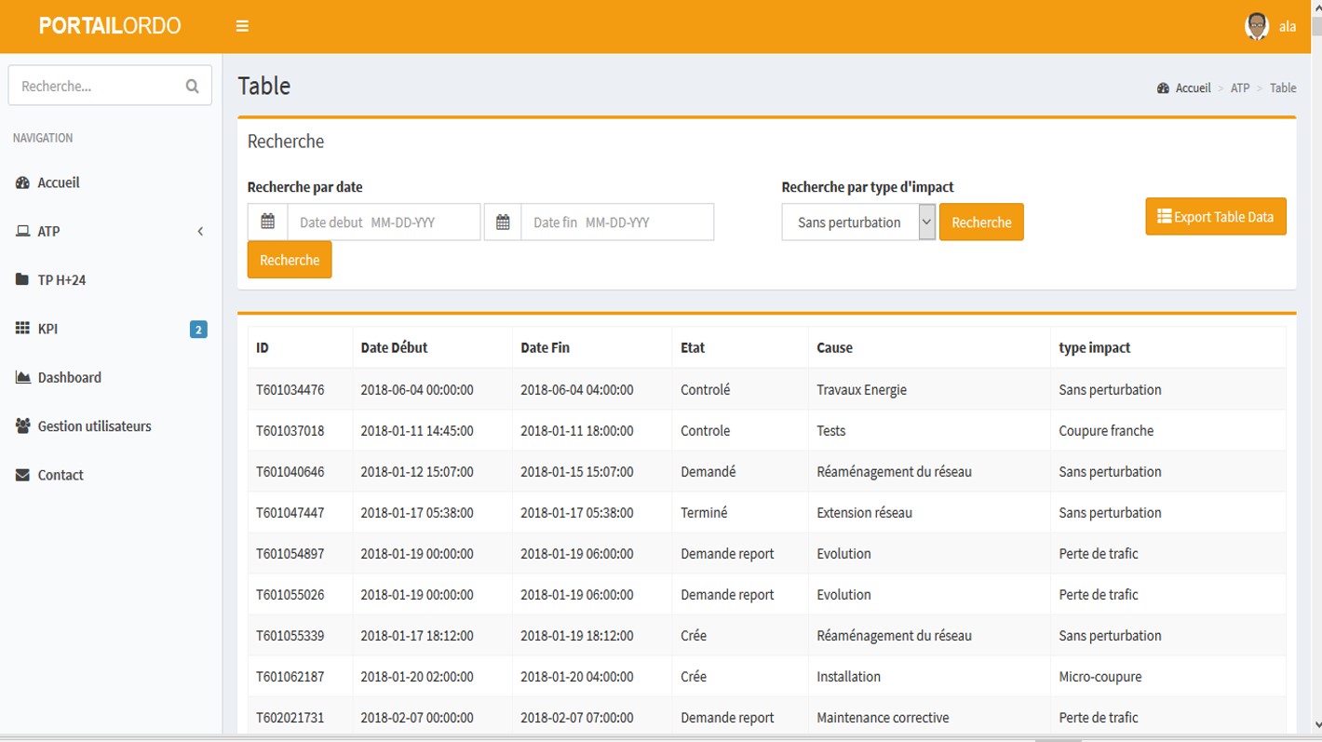Click the TP H+24 folder icon
The height and width of the screenshot is (742, 1322).
(23, 279)
